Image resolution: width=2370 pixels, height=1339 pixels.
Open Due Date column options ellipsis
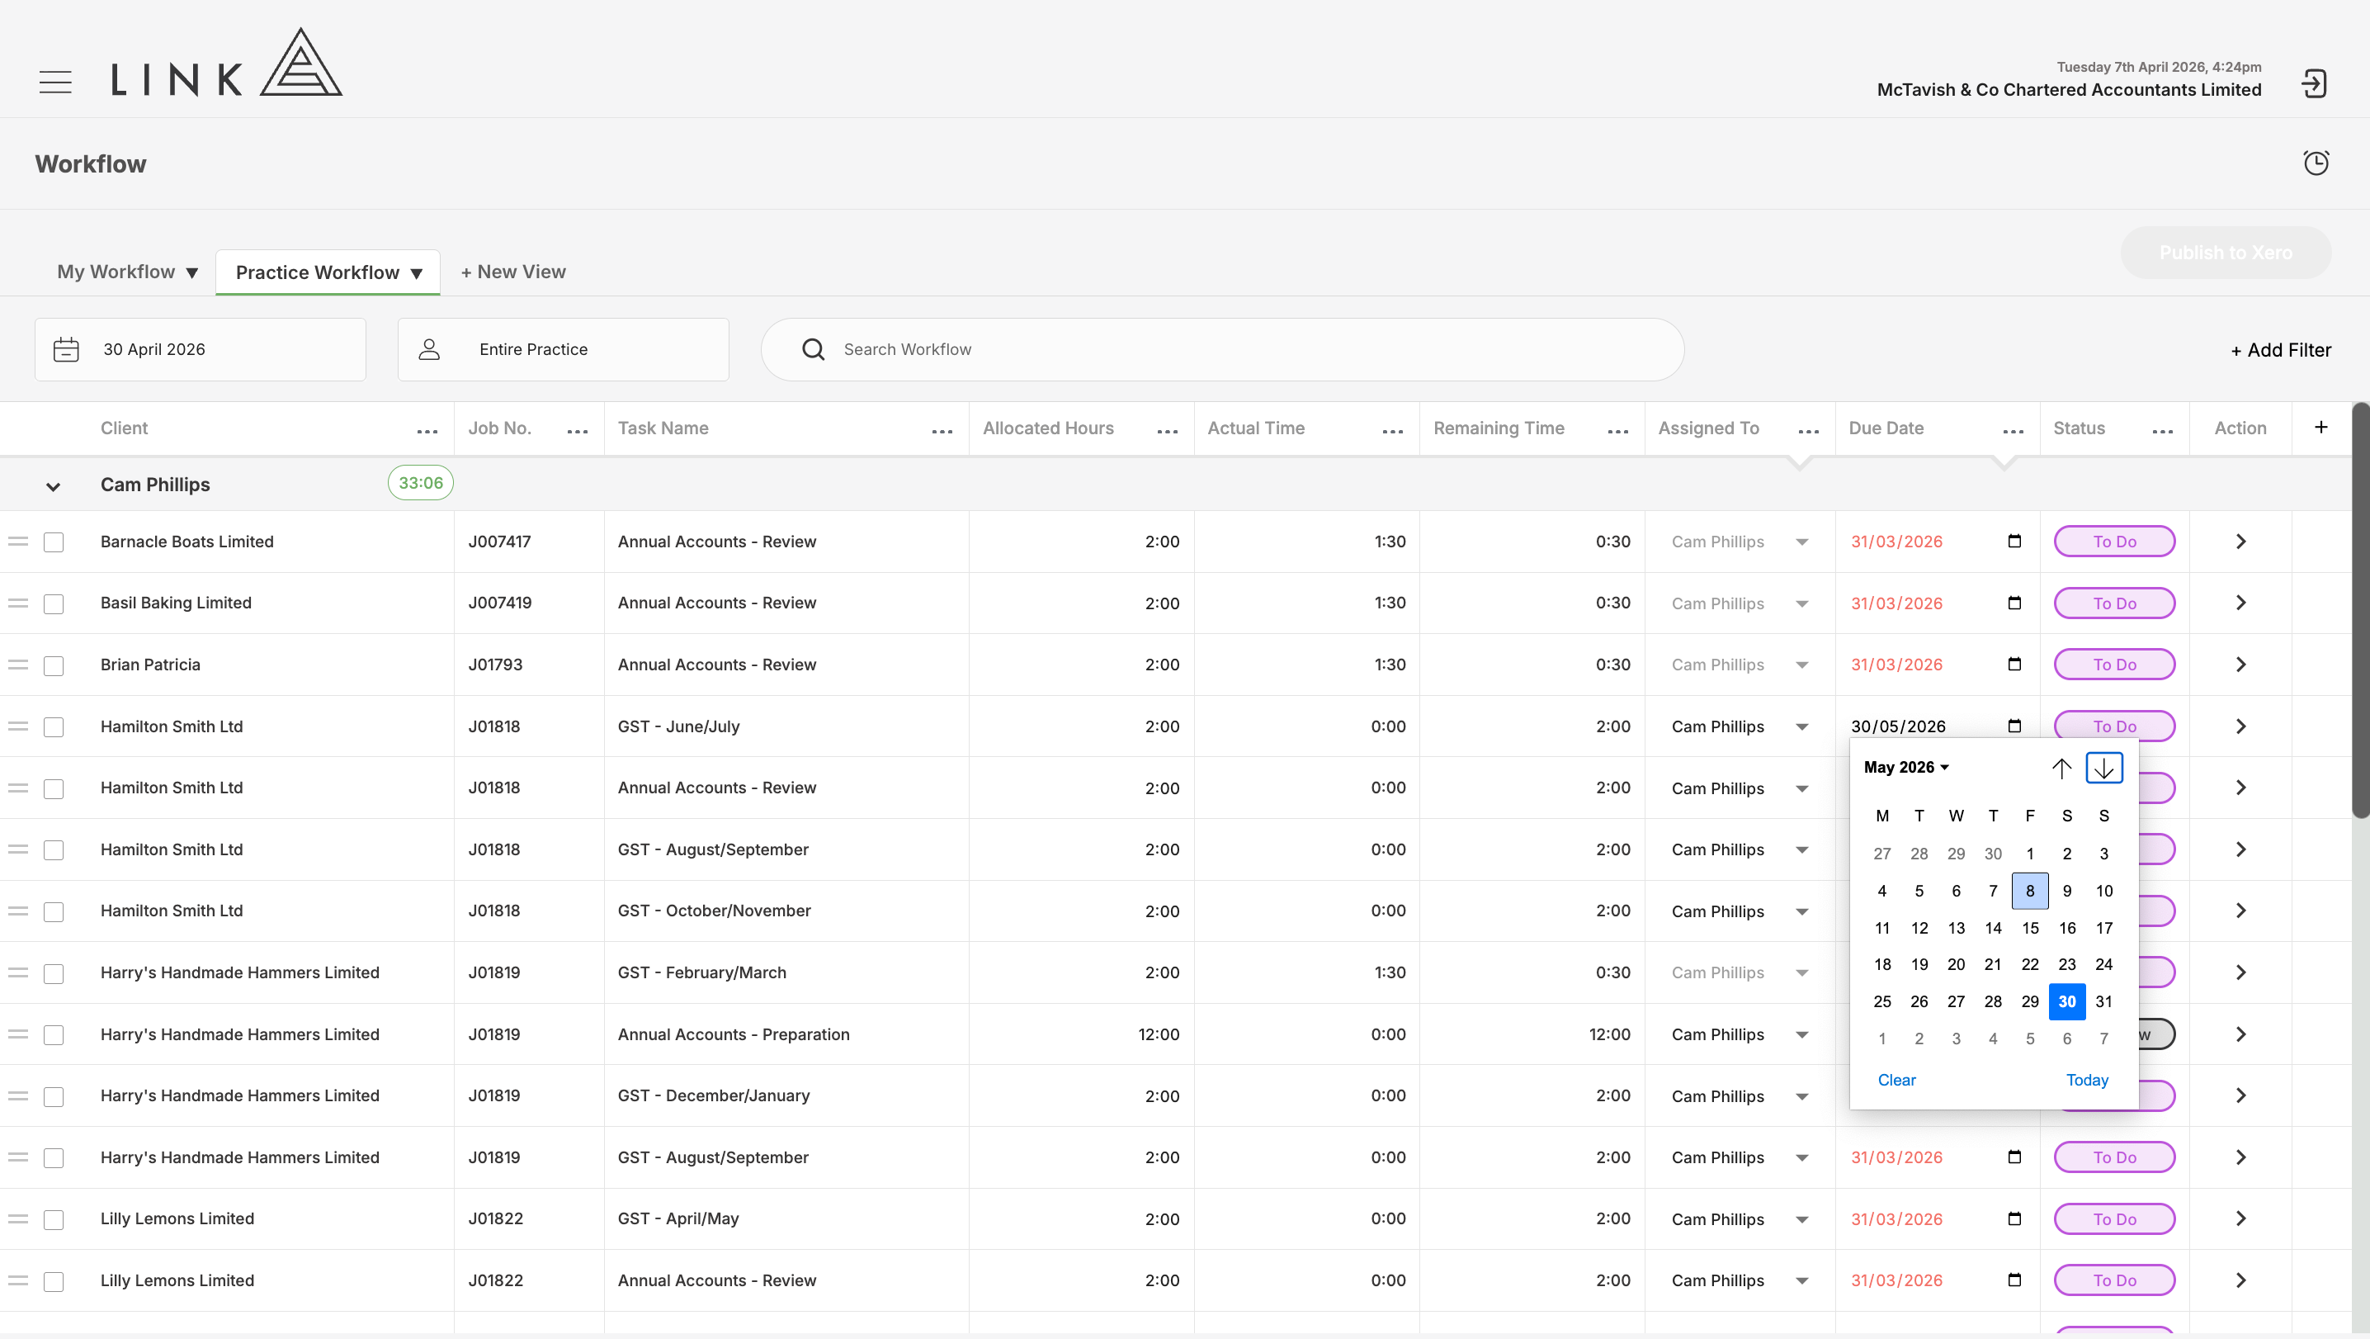click(2013, 431)
